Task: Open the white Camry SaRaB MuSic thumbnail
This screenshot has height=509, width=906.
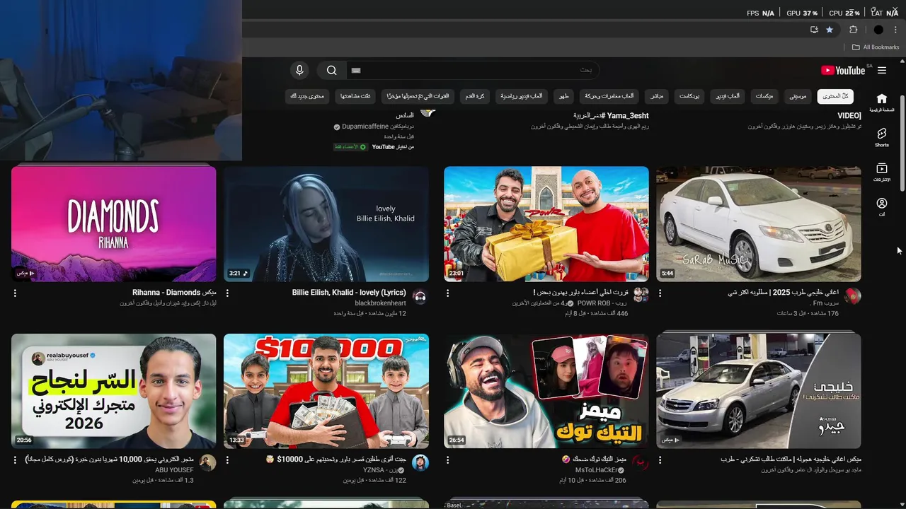Action: 759,224
